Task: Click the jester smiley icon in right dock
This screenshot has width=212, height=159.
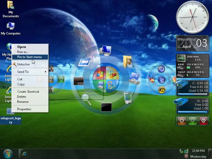Action: click(151, 80)
